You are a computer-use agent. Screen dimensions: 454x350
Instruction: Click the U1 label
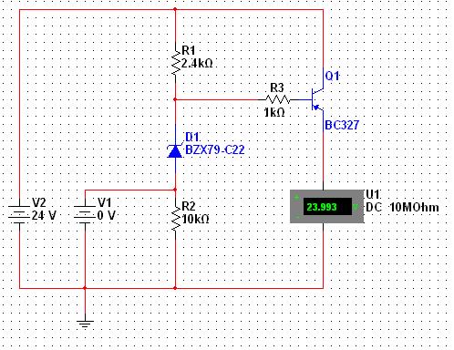click(x=373, y=194)
